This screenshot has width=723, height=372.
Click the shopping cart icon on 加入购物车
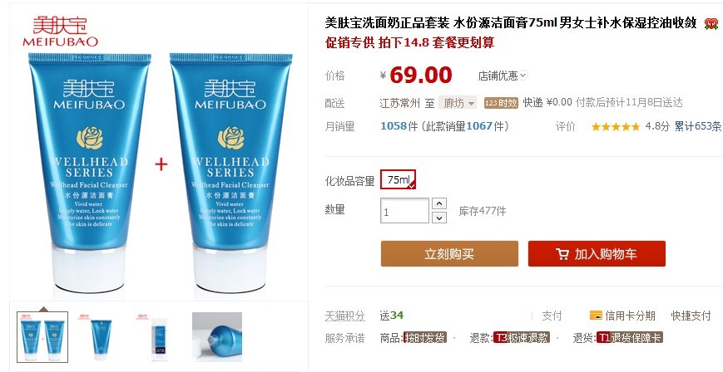(x=562, y=254)
